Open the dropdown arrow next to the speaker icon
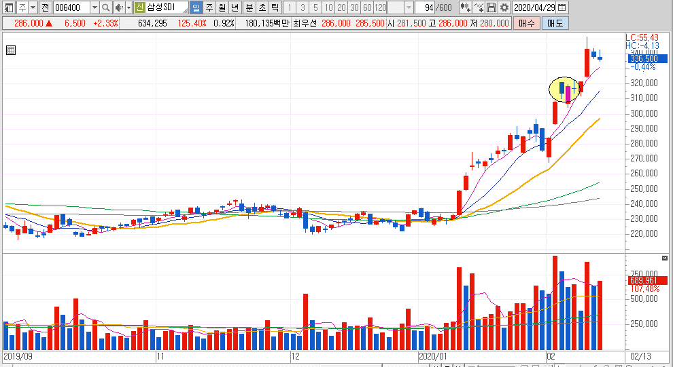The image size is (673, 367). (128, 8)
